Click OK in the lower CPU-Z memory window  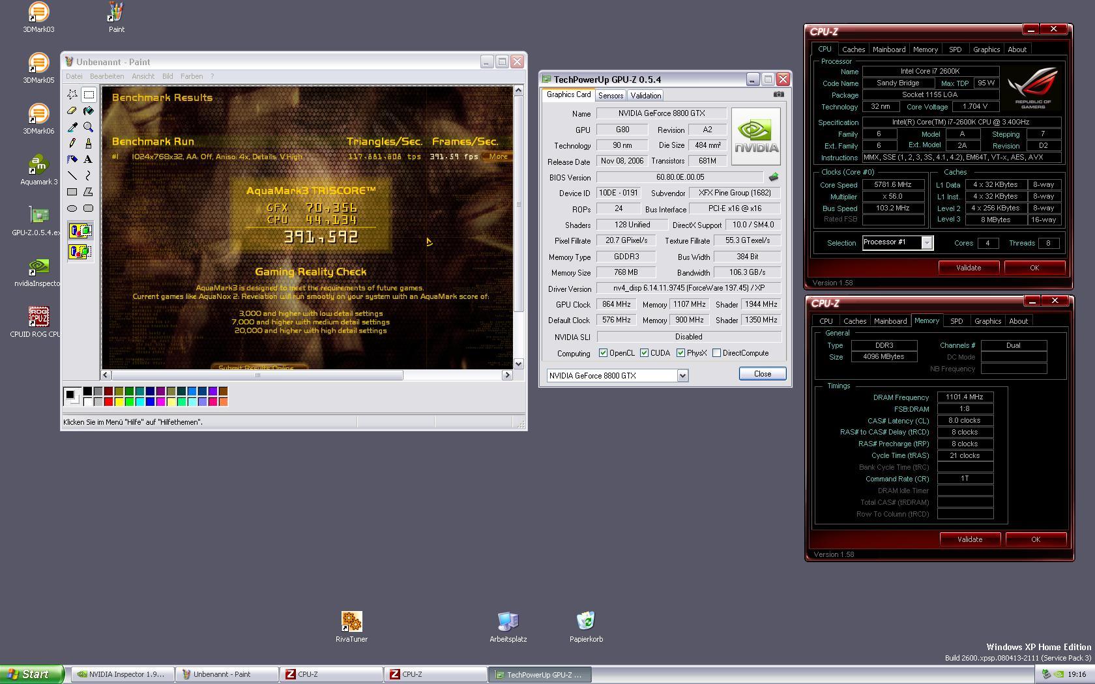[x=1036, y=539]
